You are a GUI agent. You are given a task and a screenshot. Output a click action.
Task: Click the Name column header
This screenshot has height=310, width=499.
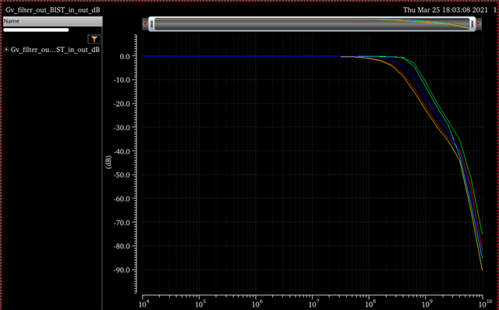click(52, 21)
